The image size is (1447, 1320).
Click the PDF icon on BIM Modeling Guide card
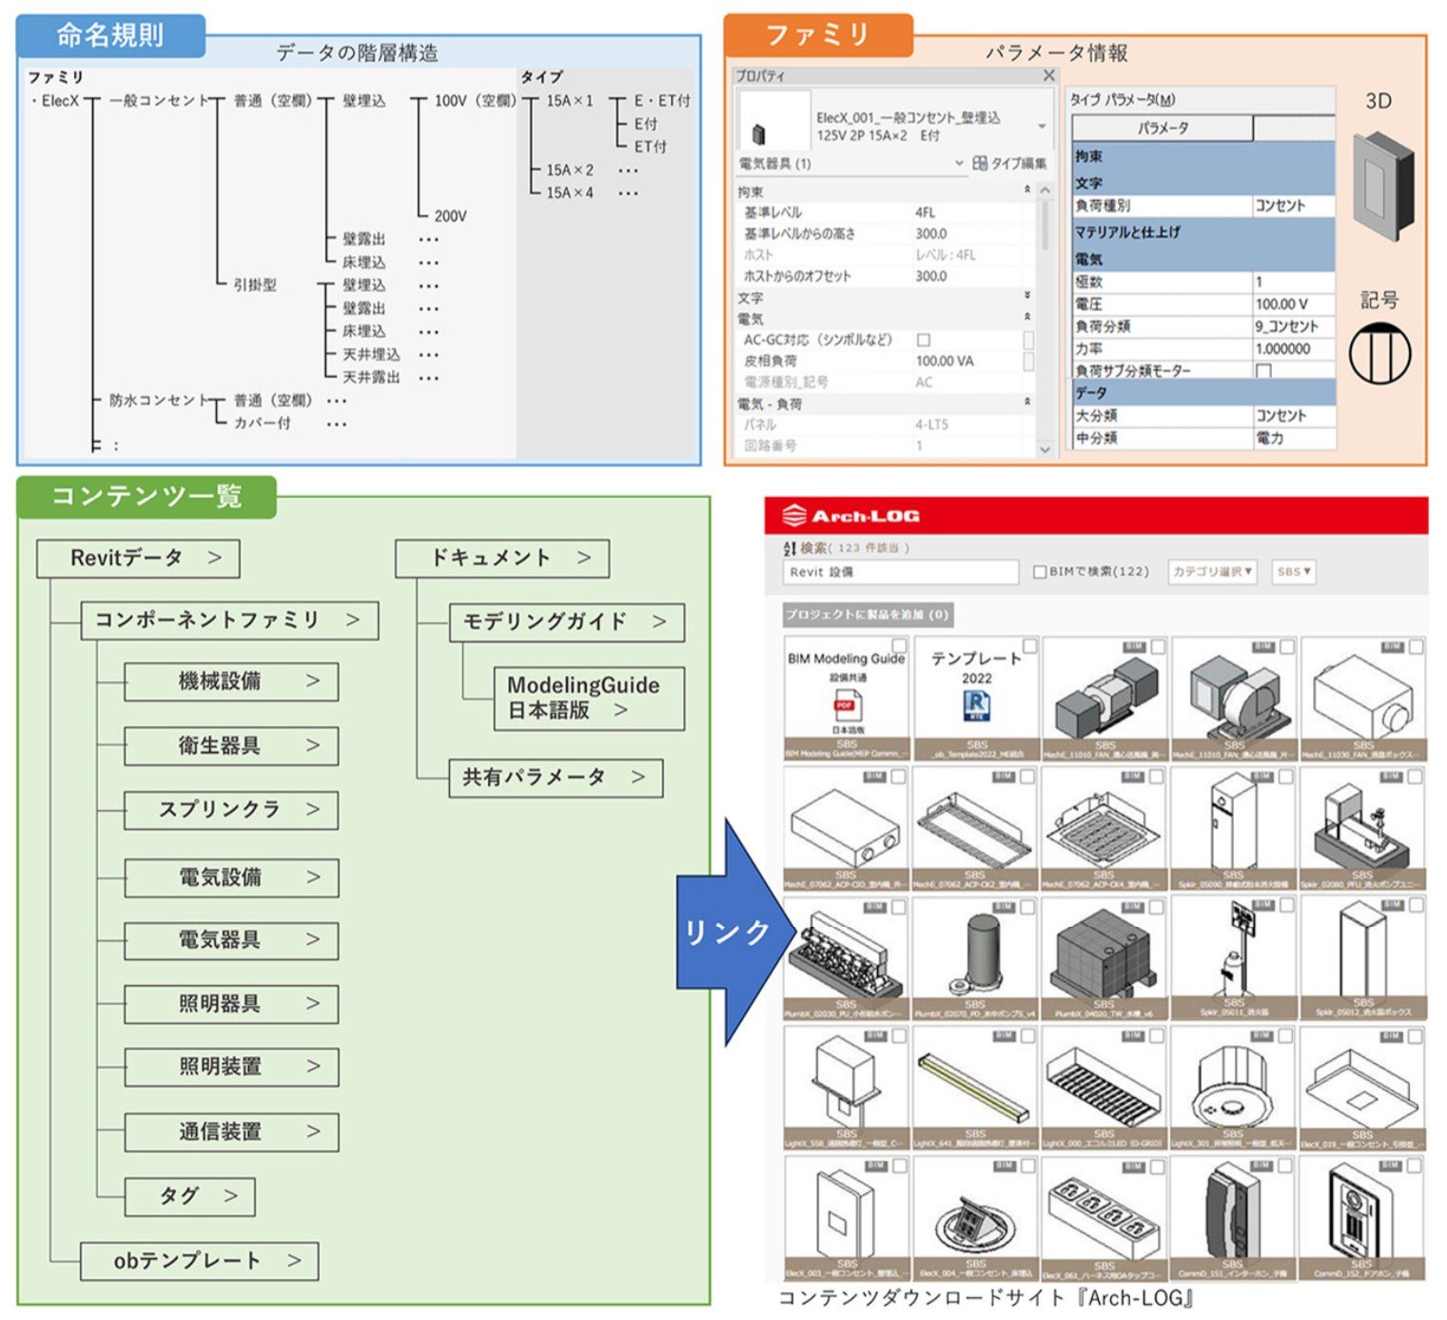846,707
